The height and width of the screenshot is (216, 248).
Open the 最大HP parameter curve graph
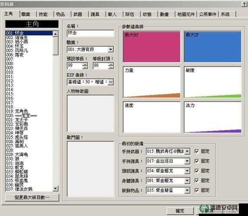pyautogui.click(x=152, y=47)
